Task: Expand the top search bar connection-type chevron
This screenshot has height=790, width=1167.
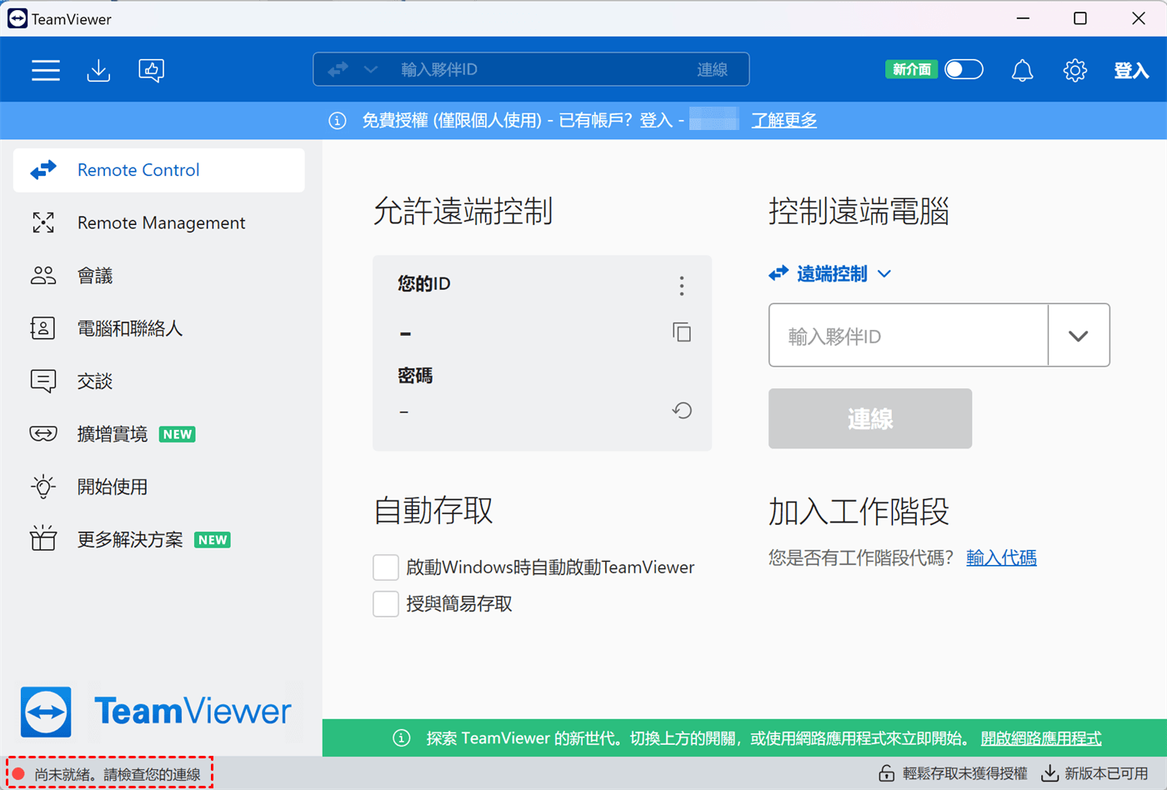Action: pyautogui.click(x=371, y=69)
